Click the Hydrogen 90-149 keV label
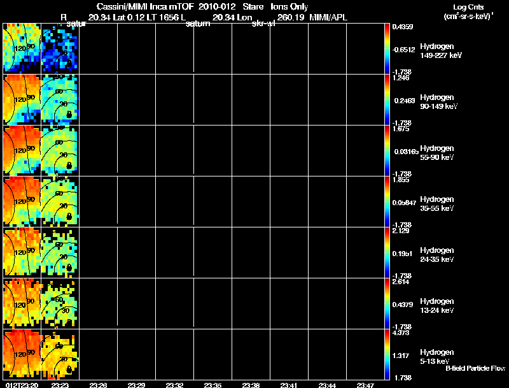 pos(438,102)
